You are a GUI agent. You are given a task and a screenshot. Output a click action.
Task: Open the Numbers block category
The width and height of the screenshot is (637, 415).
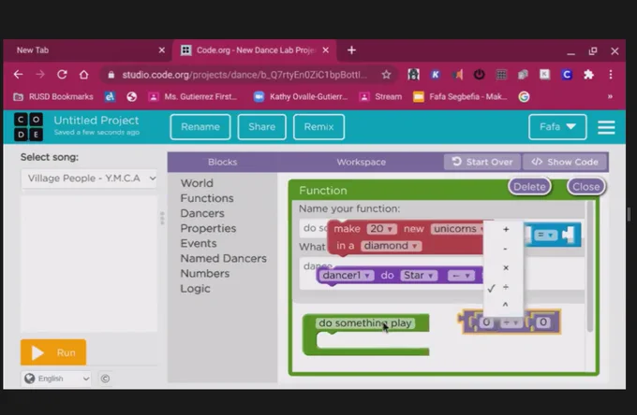pyautogui.click(x=205, y=273)
